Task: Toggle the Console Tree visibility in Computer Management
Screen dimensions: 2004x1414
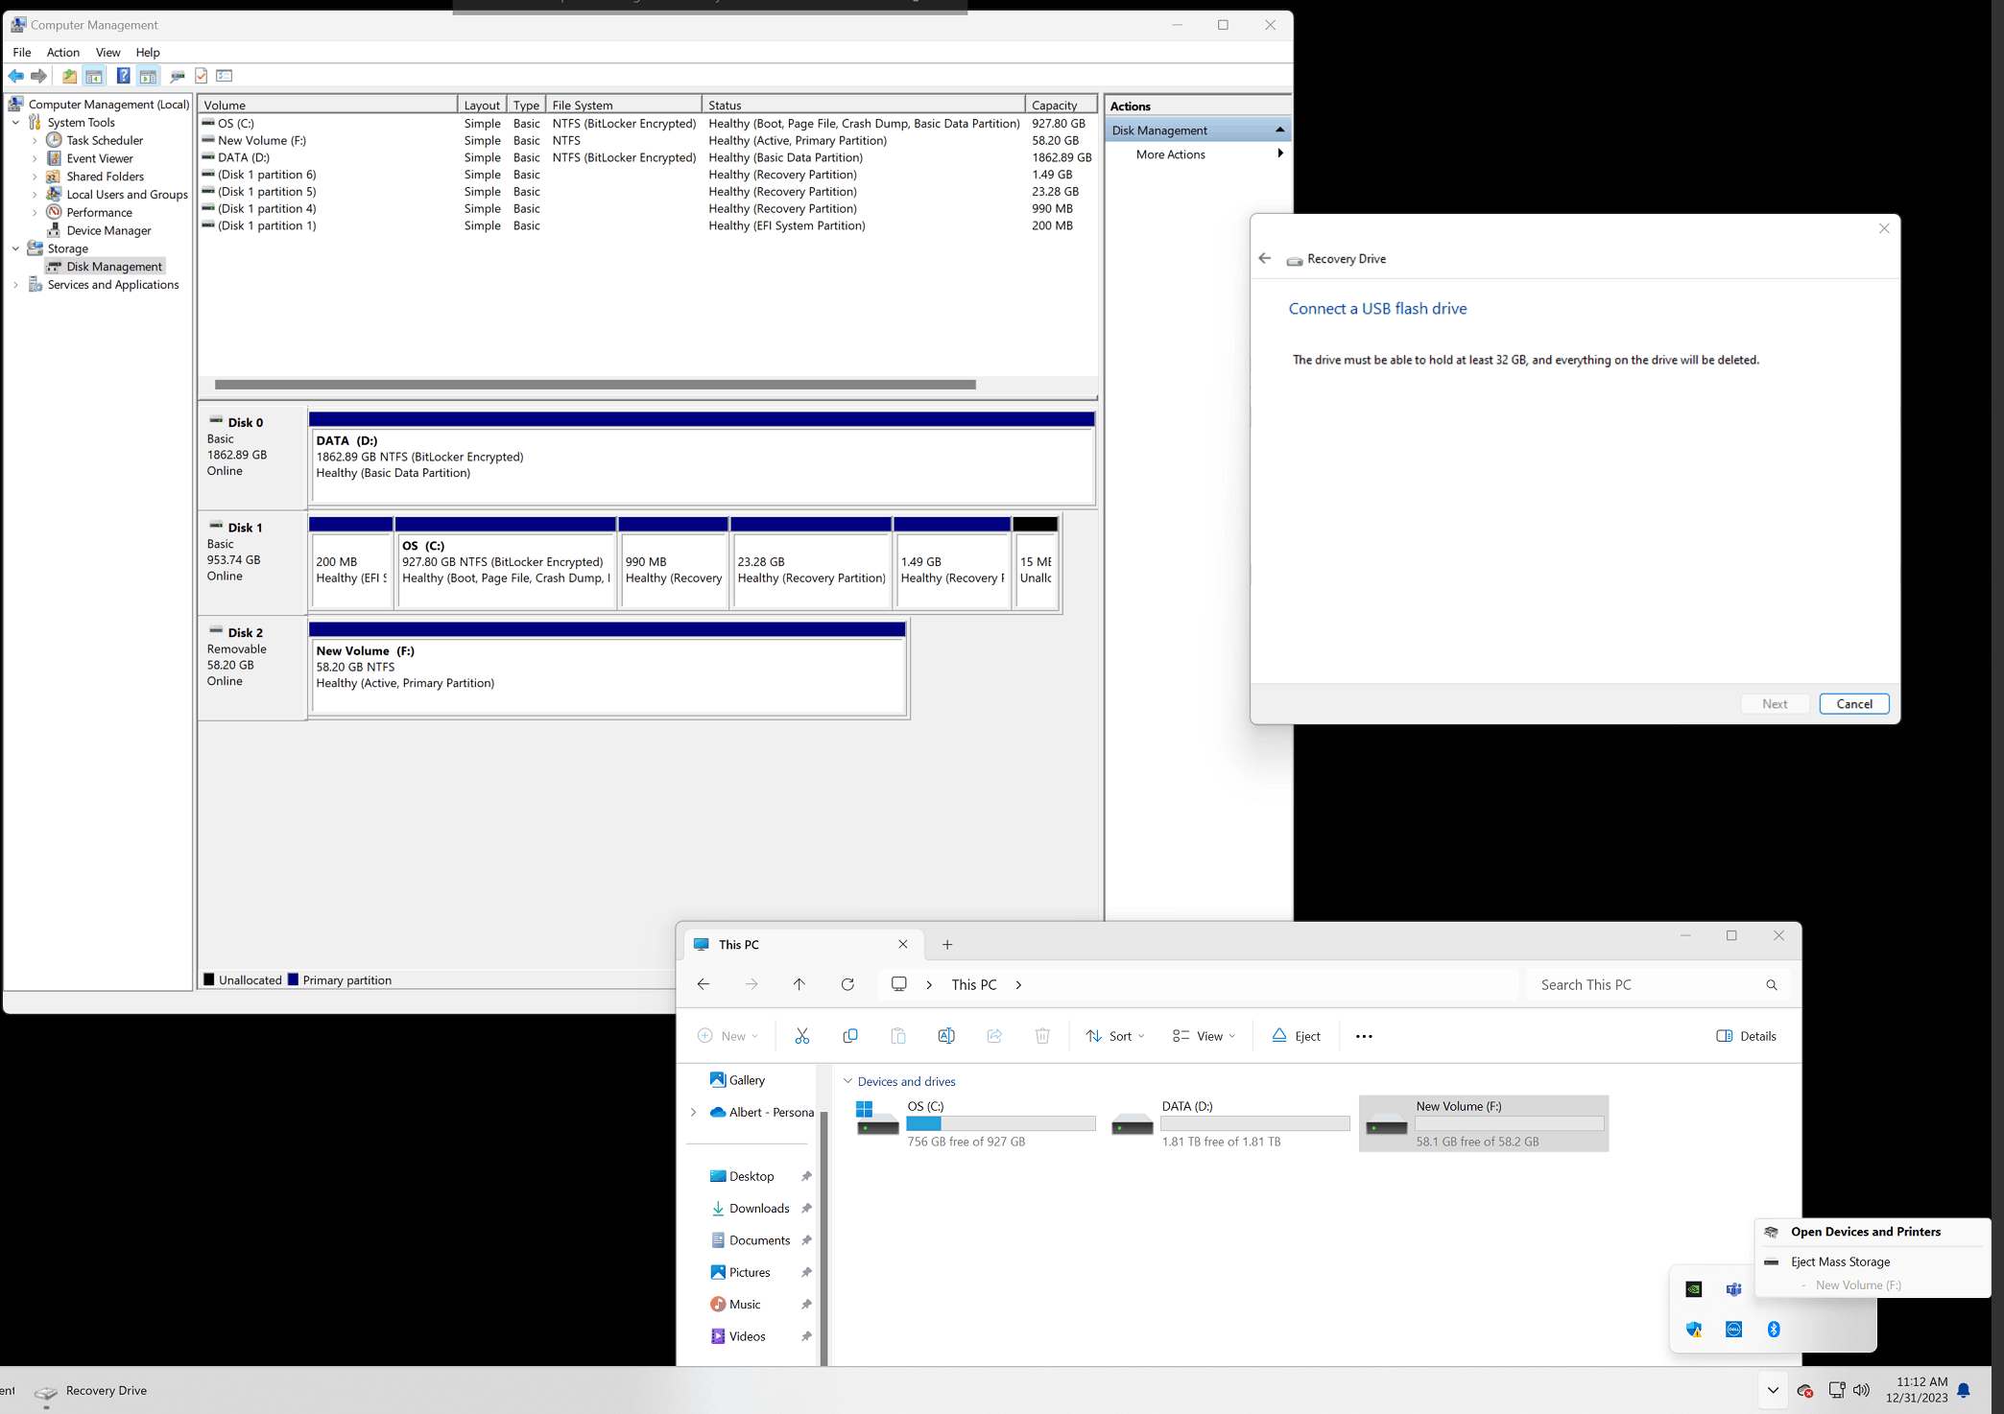Action: 94,76
